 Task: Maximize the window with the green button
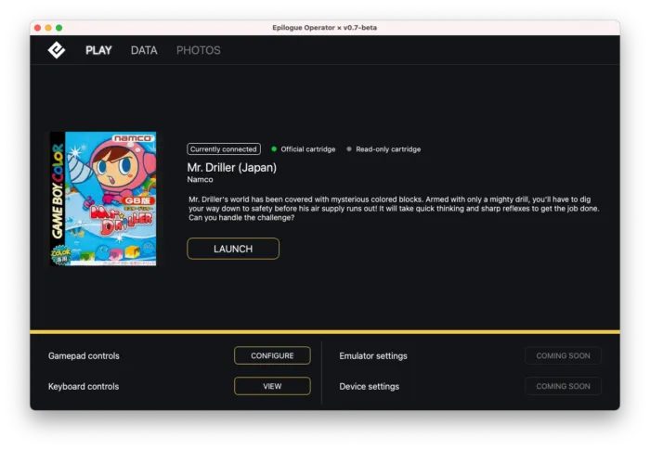coord(59,28)
